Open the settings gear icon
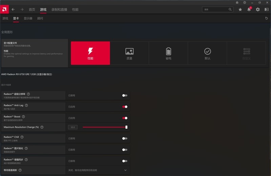The width and height of the screenshot is (271, 176). coord(258,9)
